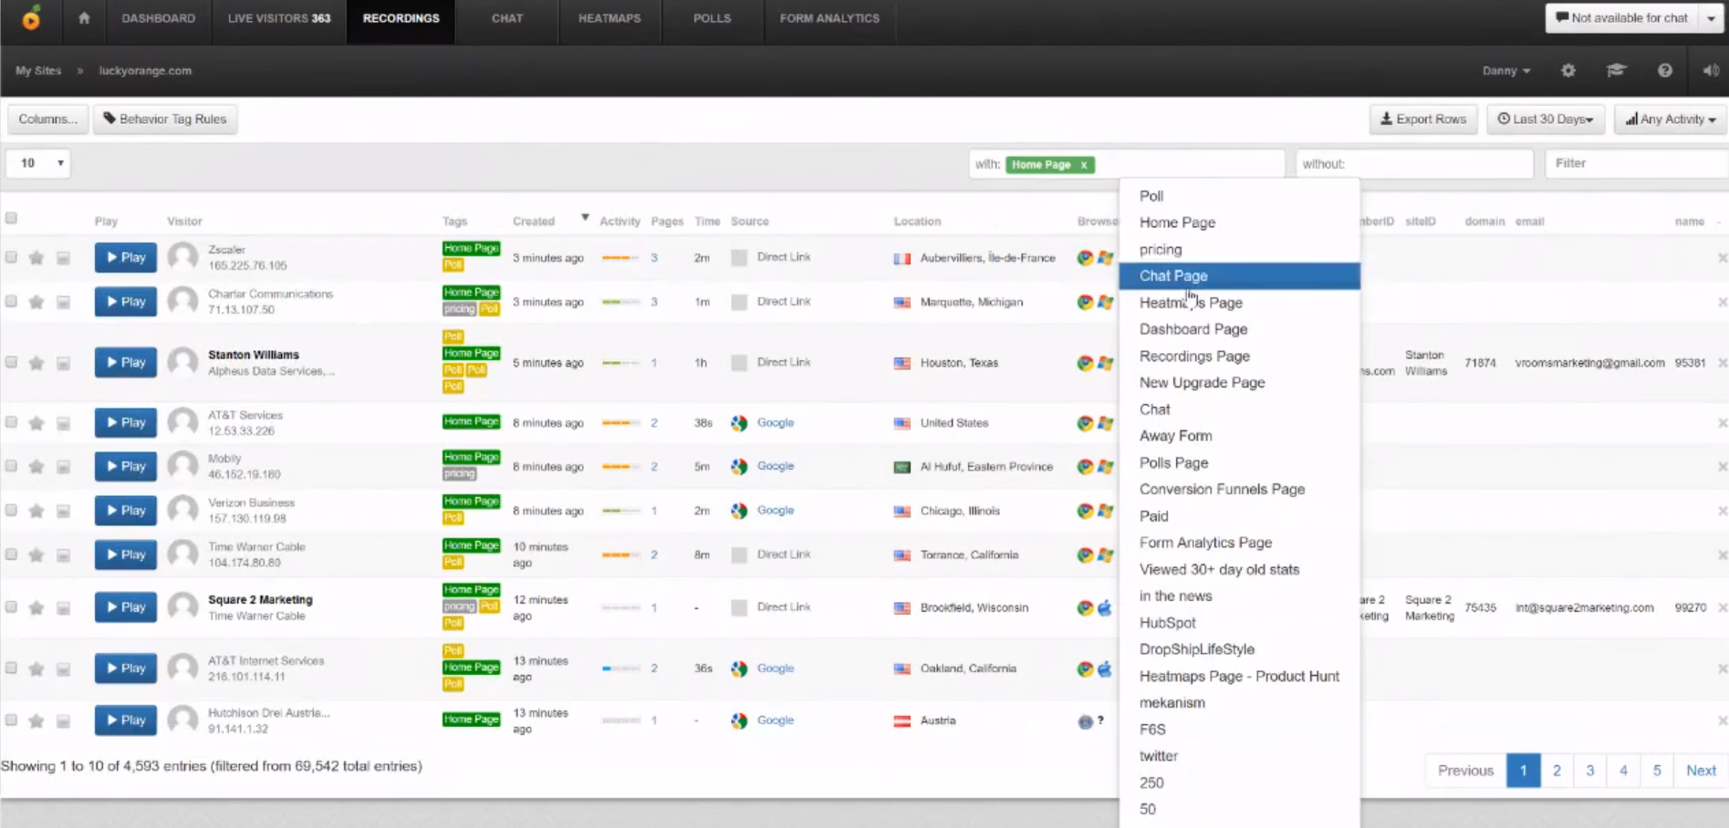This screenshot has width=1729, height=828.
Task: Click the without: tag input
Action: pyautogui.click(x=1414, y=164)
